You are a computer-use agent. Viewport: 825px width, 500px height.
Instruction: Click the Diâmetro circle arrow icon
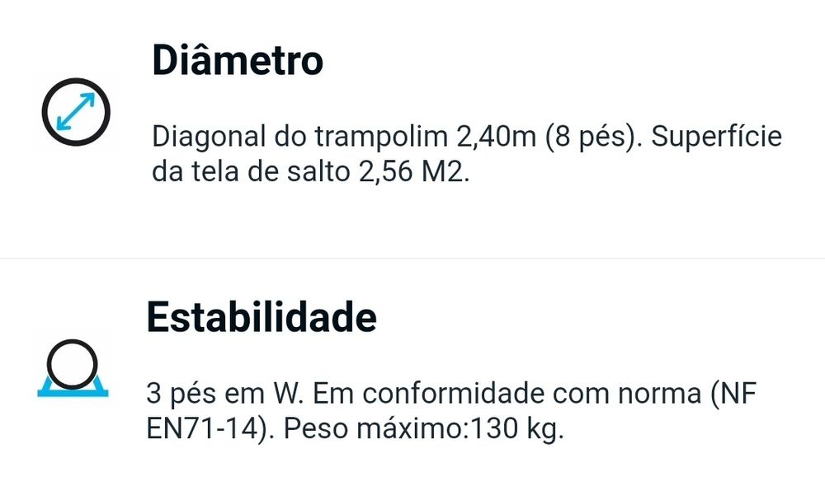coord(76,112)
